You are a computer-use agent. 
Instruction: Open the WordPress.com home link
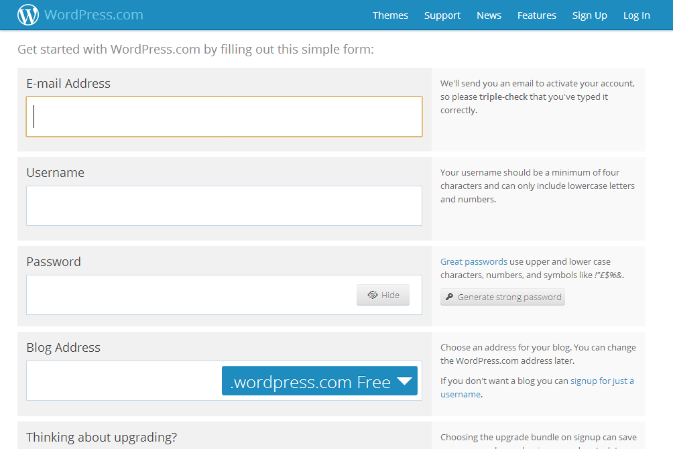pos(94,15)
